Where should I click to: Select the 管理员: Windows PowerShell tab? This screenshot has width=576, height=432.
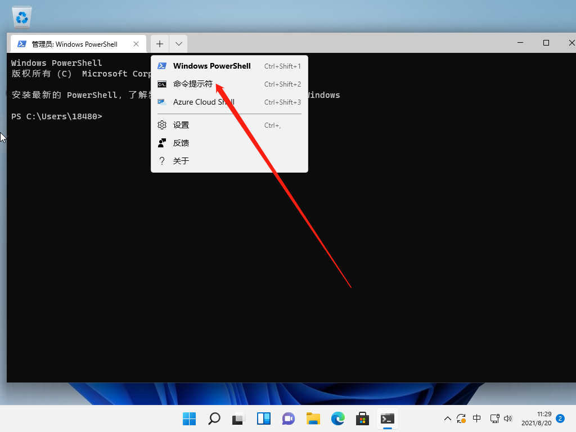tap(73, 44)
